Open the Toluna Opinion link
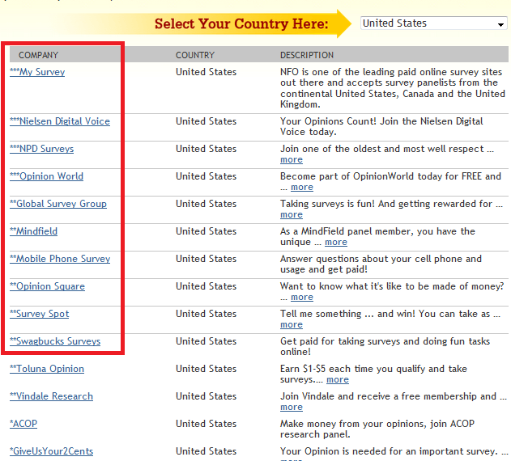Screen dimensions: 511x461 coord(47,369)
